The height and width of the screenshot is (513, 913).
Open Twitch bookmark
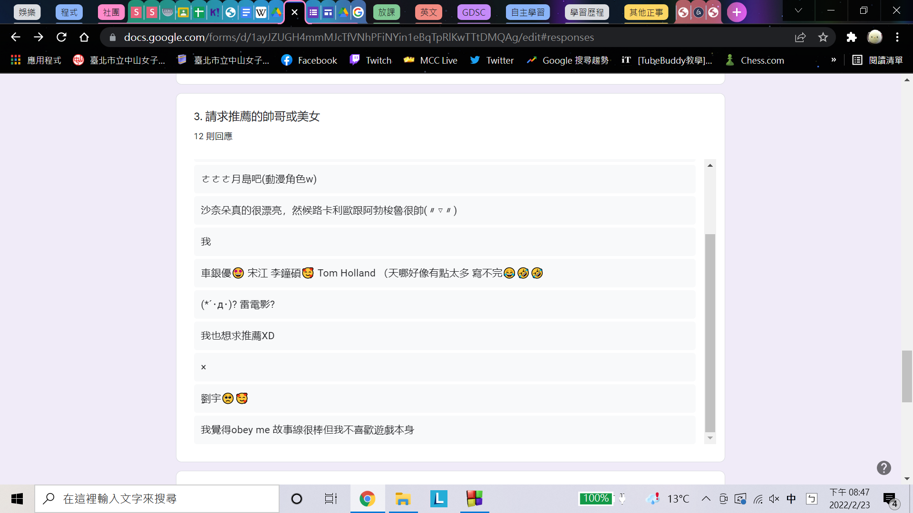click(x=370, y=60)
